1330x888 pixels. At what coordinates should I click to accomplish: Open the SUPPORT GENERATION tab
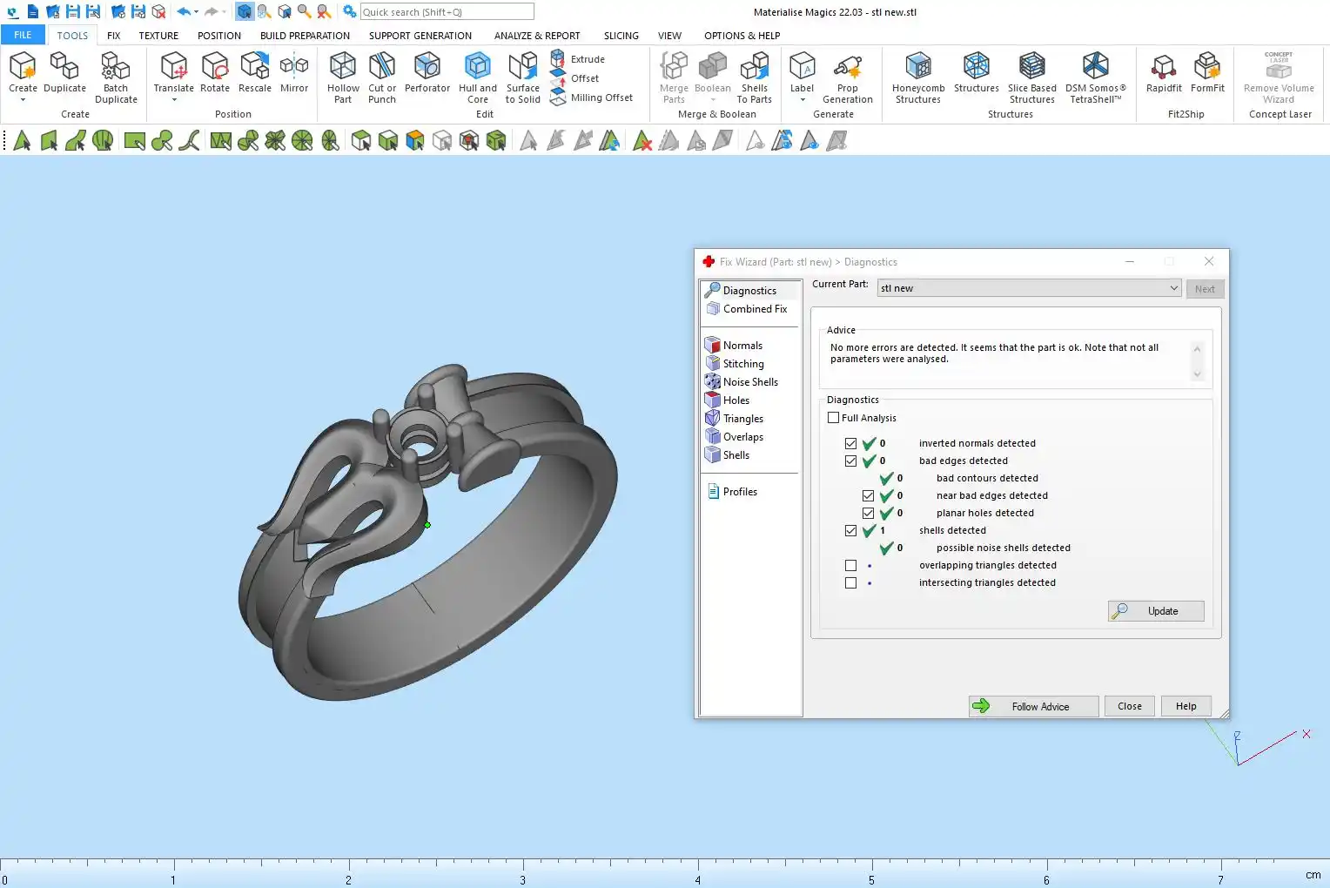tap(420, 36)
